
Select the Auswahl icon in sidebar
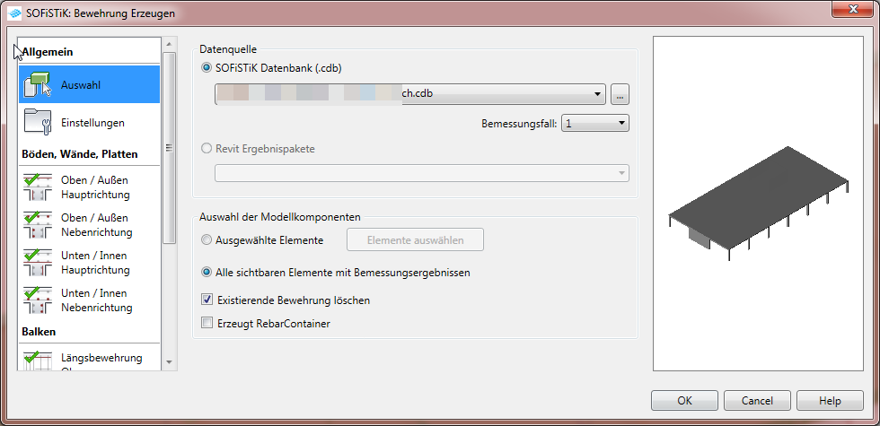point(36,85)
